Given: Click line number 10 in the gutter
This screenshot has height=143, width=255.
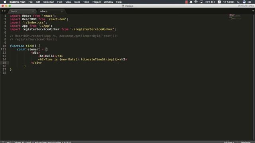Looking at the screenshot, I should point(4,46).
